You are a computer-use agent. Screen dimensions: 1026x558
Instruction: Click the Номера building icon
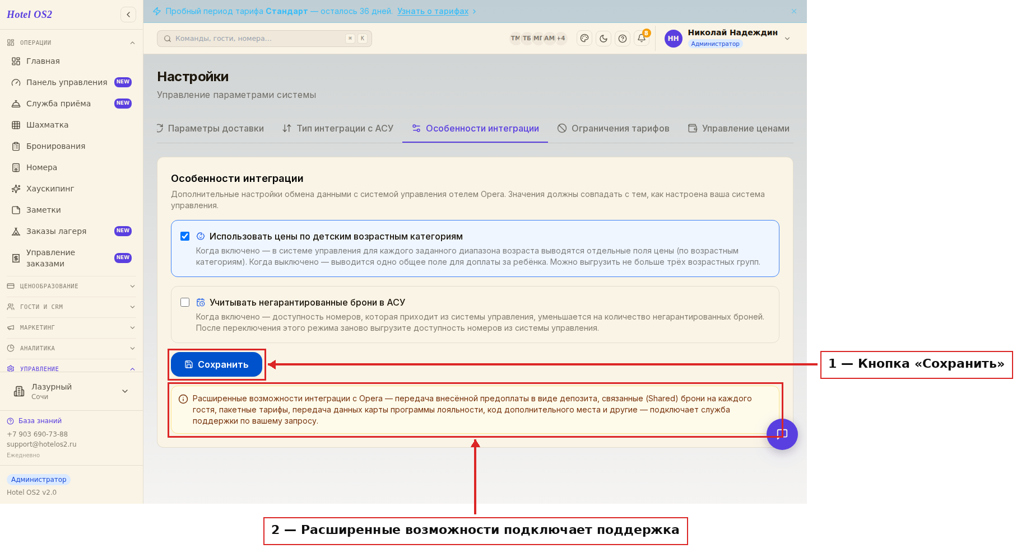pyautogui.click(x=16, y=167)
